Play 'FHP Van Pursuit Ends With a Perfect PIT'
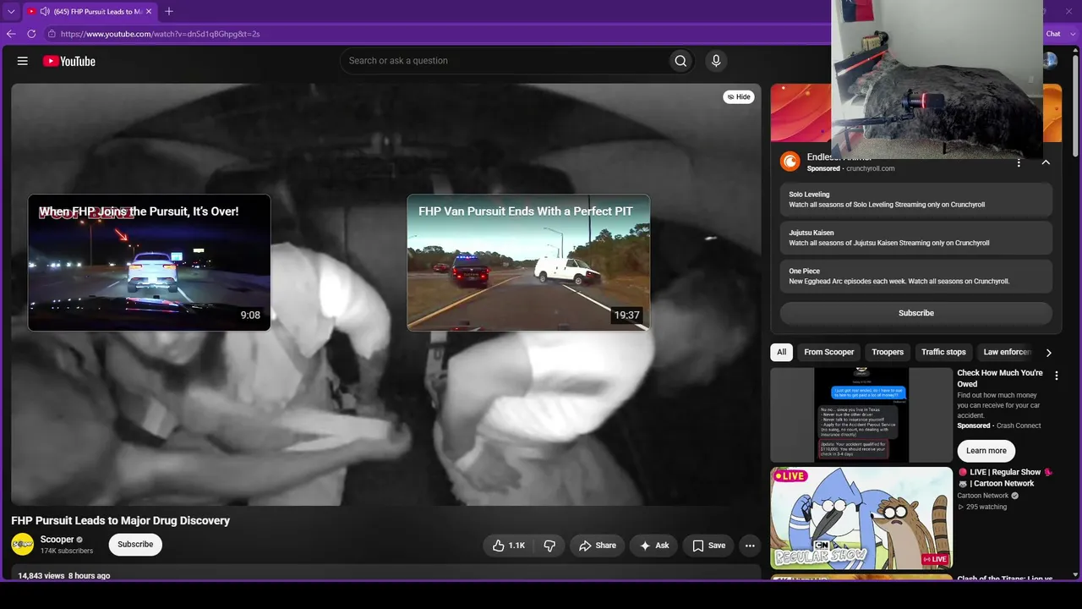 (528, 263)
